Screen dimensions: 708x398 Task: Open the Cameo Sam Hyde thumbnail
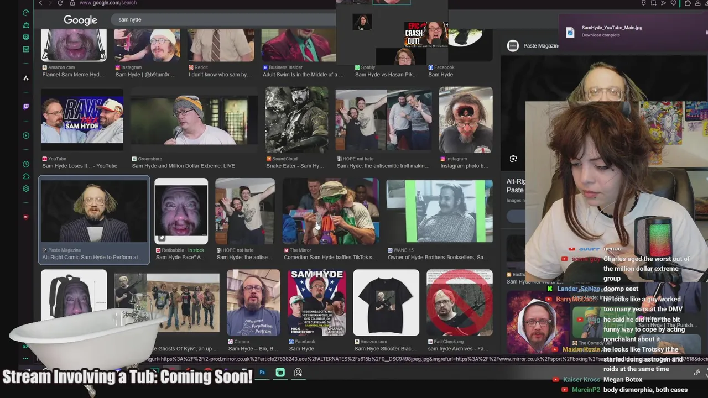pyautogui.click(x=253, y=302)
